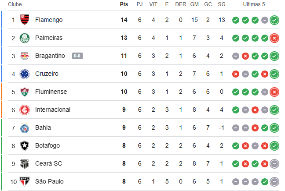This screenshot has height=191, width=285.
Task: Open the Internacional team name link
Action: 53,110
